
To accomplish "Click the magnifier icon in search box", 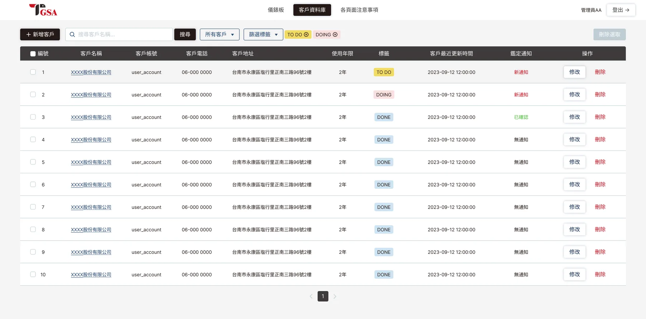I will tap(72, 34).
